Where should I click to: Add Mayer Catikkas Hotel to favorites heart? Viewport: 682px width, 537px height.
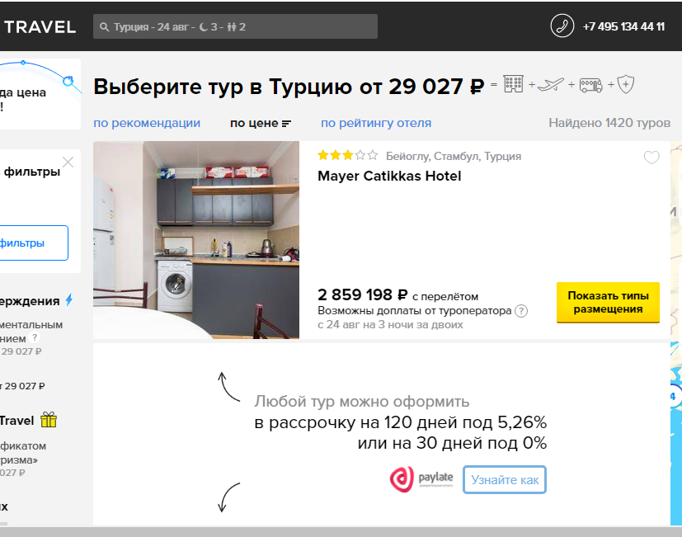651,157
